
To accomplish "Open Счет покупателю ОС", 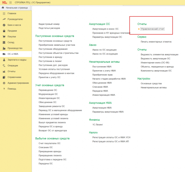I will (50, 143).
